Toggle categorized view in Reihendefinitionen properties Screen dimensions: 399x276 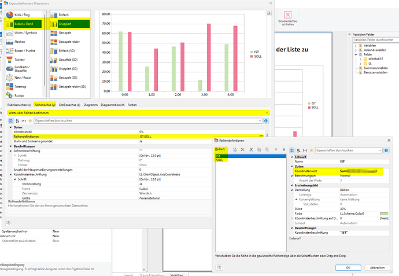click(292, 150)
